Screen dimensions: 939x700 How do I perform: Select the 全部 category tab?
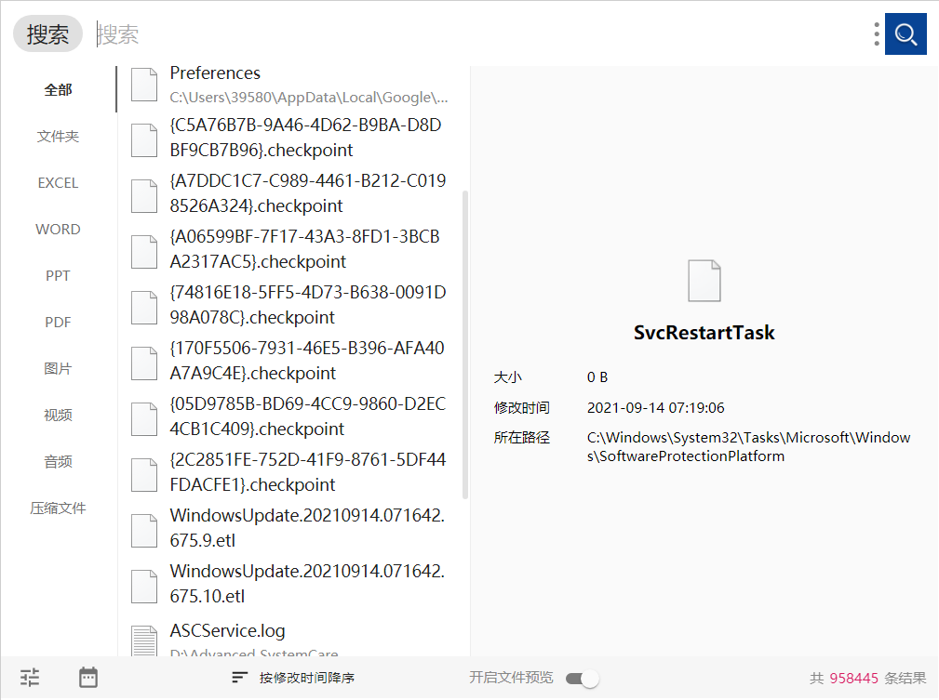pyautogui.click(x=58, y=90)
